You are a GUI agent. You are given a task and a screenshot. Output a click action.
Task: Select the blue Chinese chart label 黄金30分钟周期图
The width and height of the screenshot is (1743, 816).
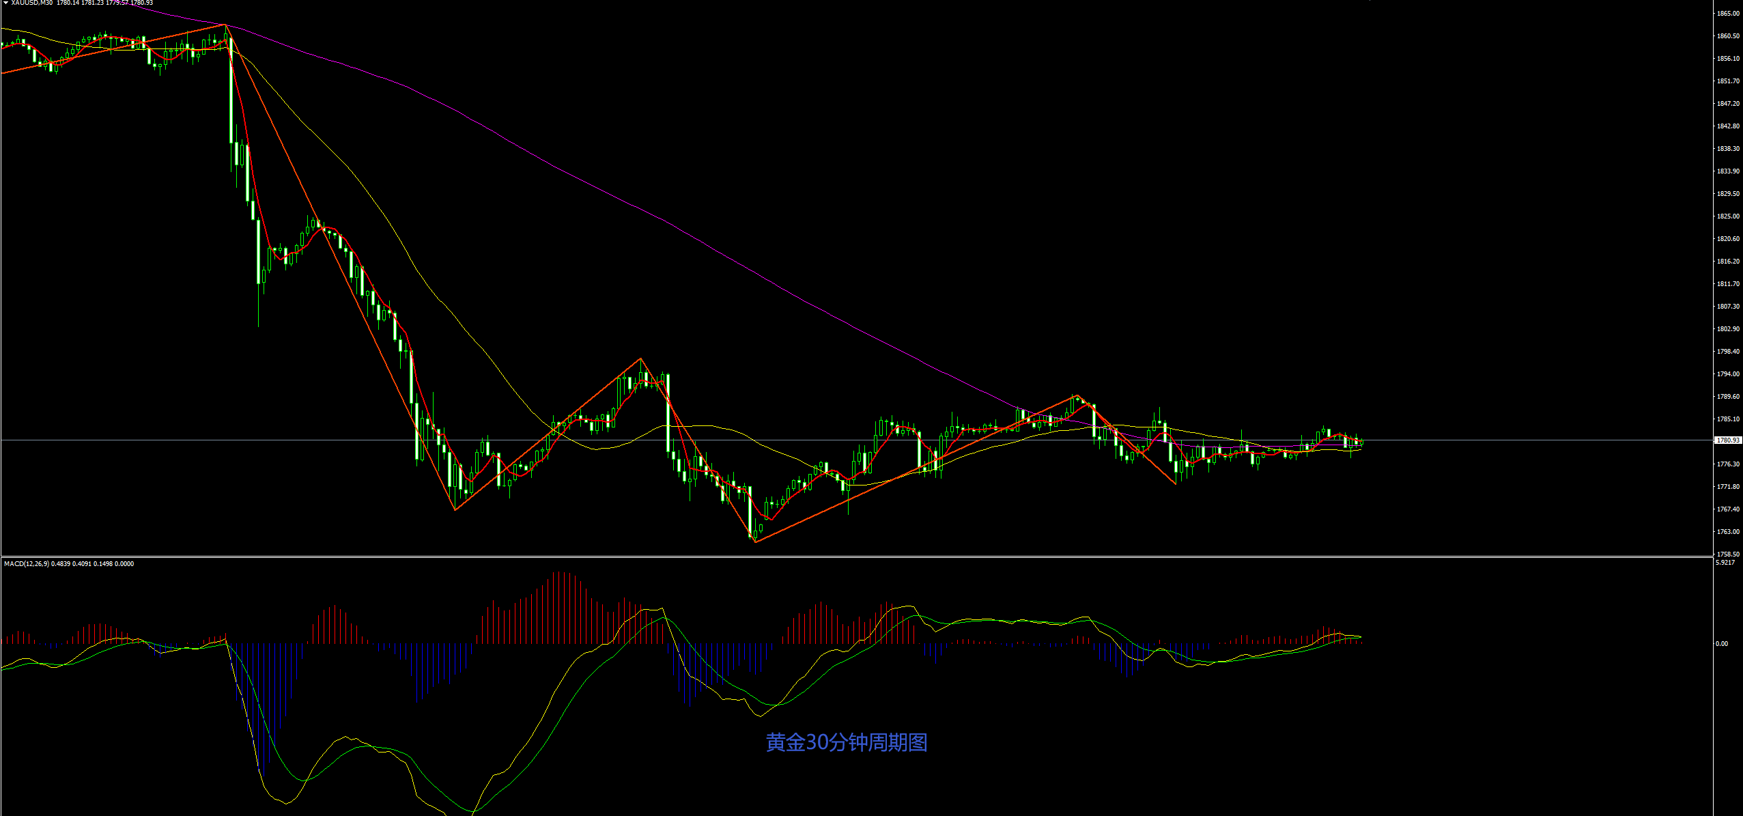click(847, 742)
